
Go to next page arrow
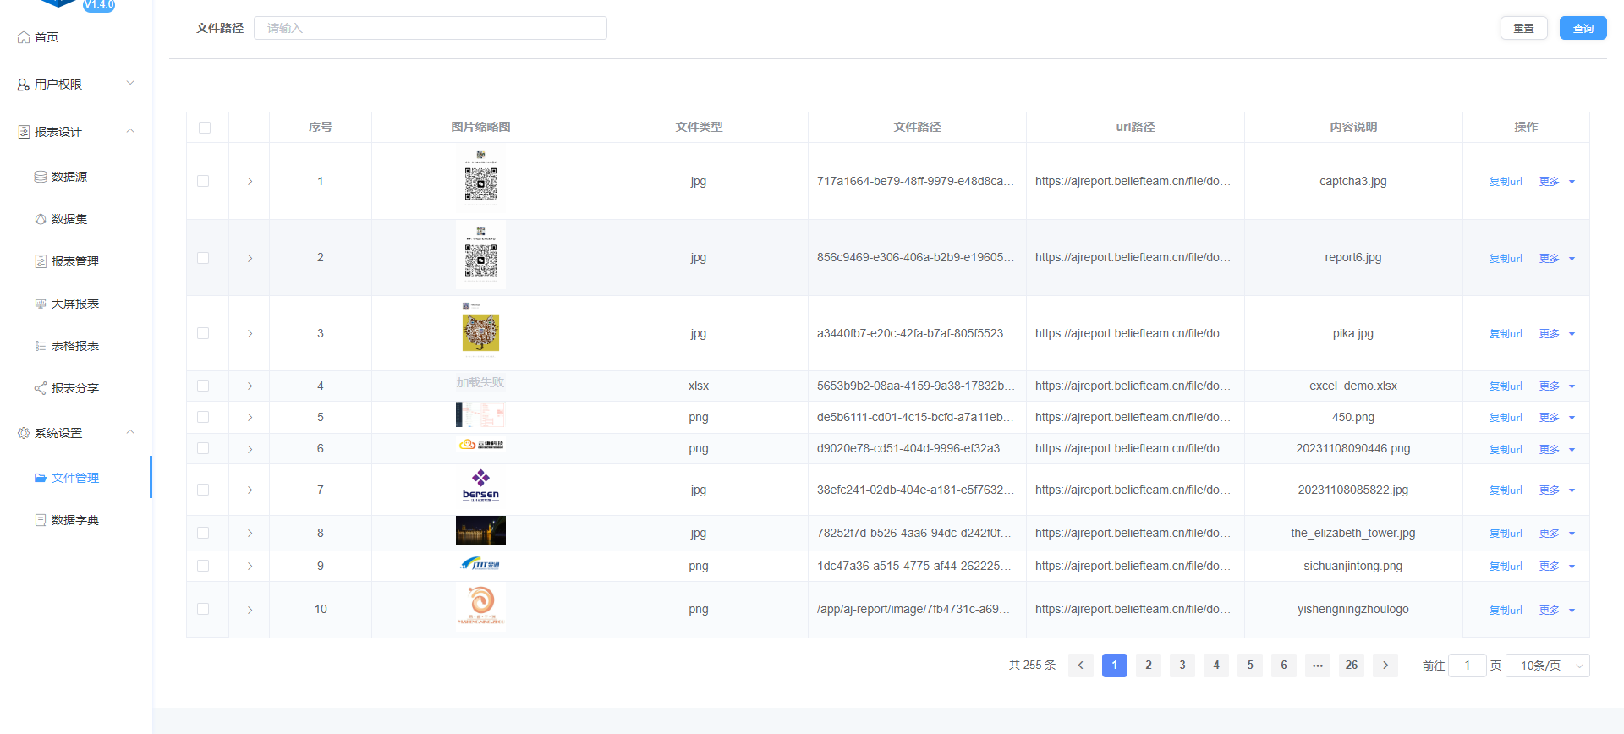[x=1385, y=666]
